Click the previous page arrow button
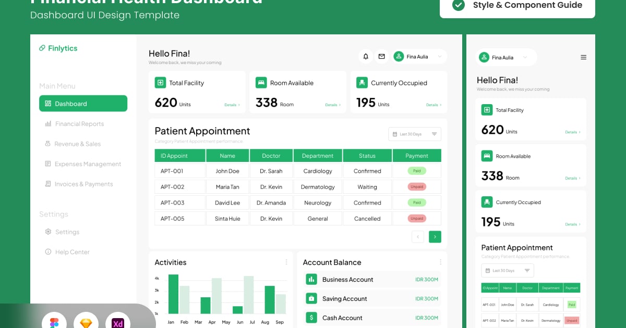626x328 pixels. tap(418, 237)
